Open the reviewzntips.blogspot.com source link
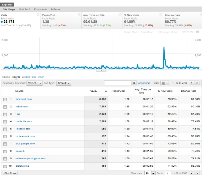Screen dimensions: 202x175 (31, 158)
